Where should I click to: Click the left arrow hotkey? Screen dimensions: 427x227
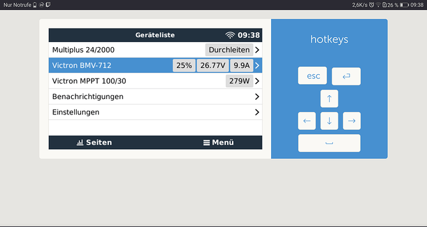(x=307, y=121)
